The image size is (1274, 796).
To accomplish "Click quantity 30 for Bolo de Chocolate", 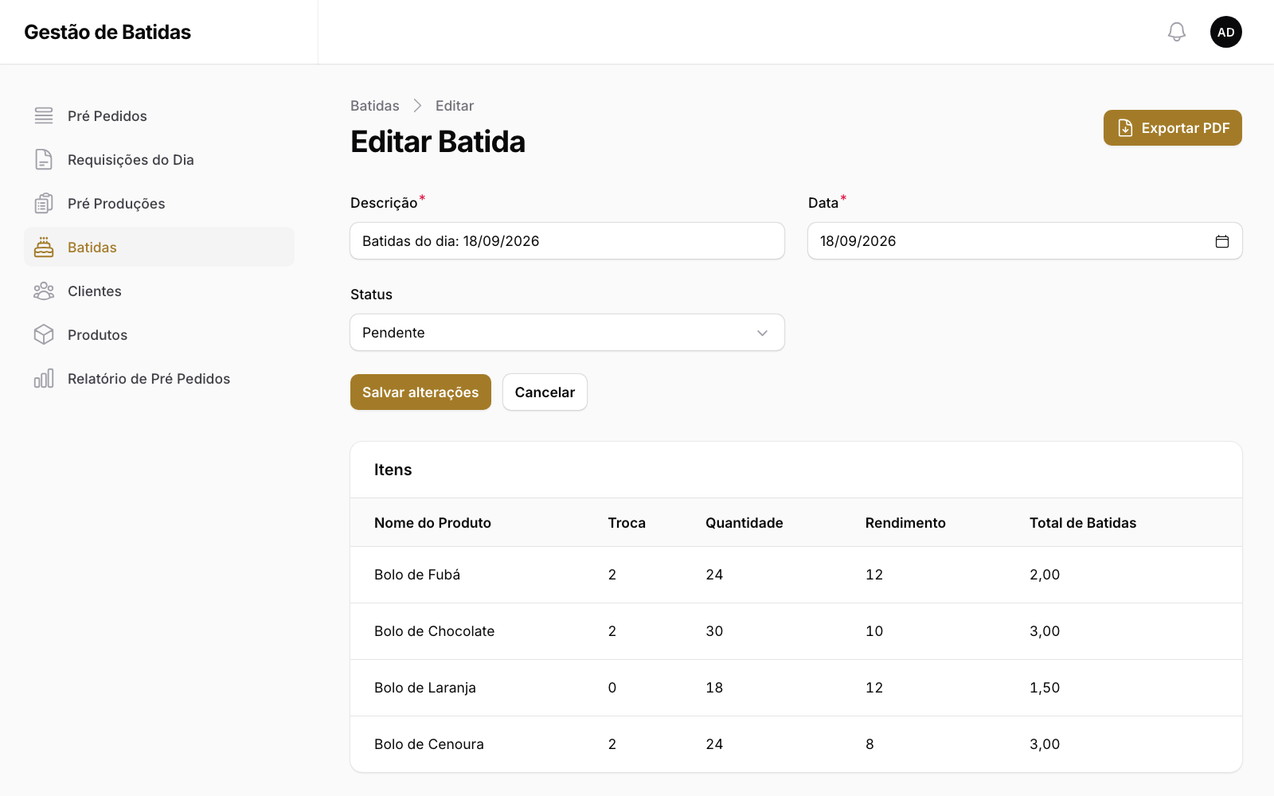I will (714, 631).
